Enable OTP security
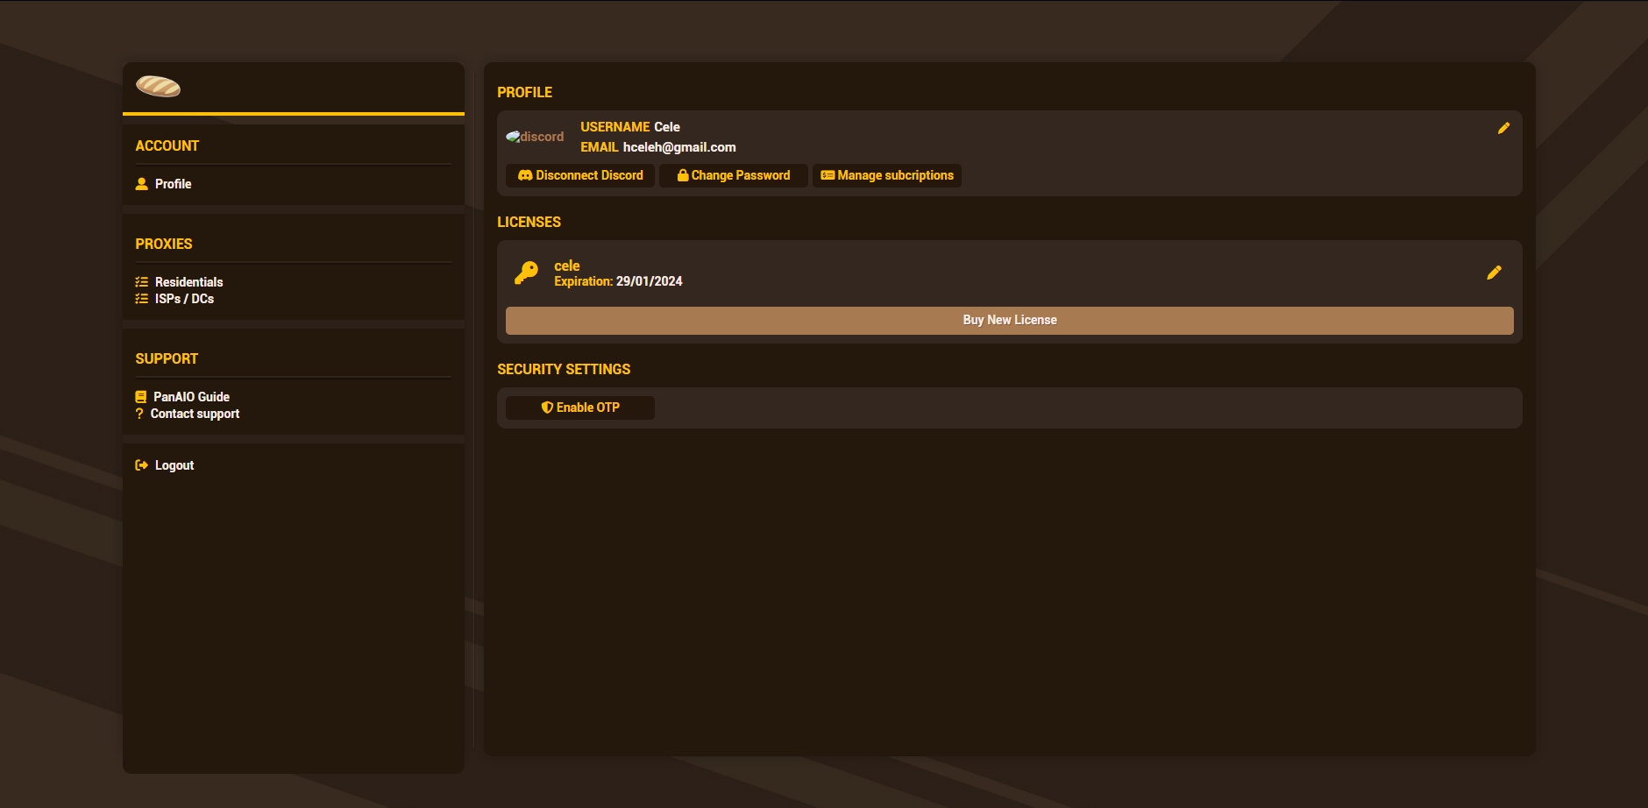Viewport: 1648px width, 808px height. 580,408
